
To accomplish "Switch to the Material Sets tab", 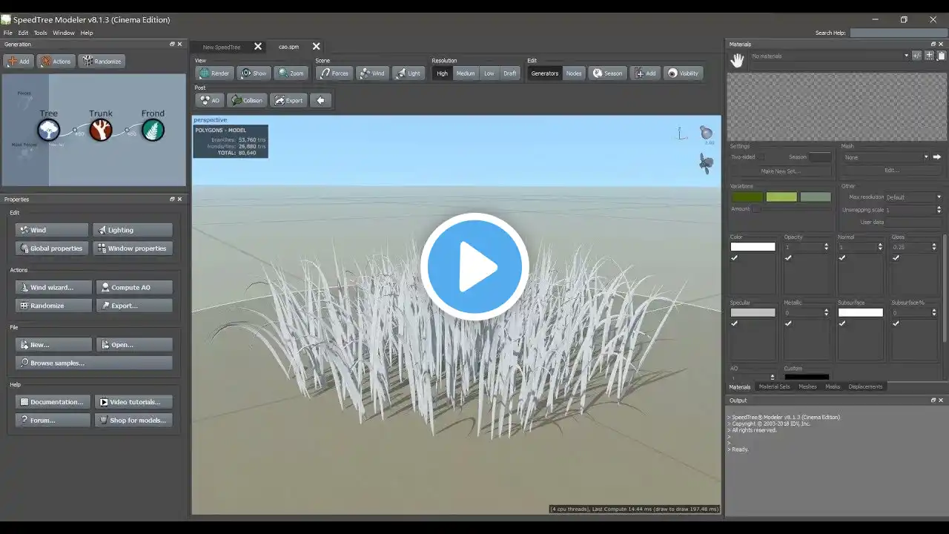I will point(774,386).
